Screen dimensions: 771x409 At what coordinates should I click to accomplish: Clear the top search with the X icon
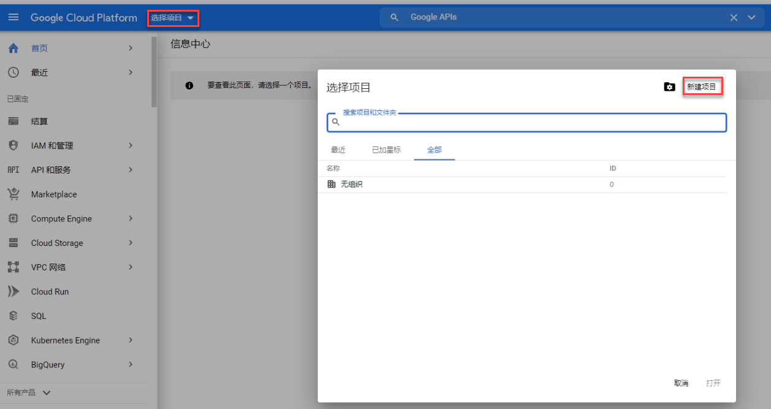[x=734, y=18]
